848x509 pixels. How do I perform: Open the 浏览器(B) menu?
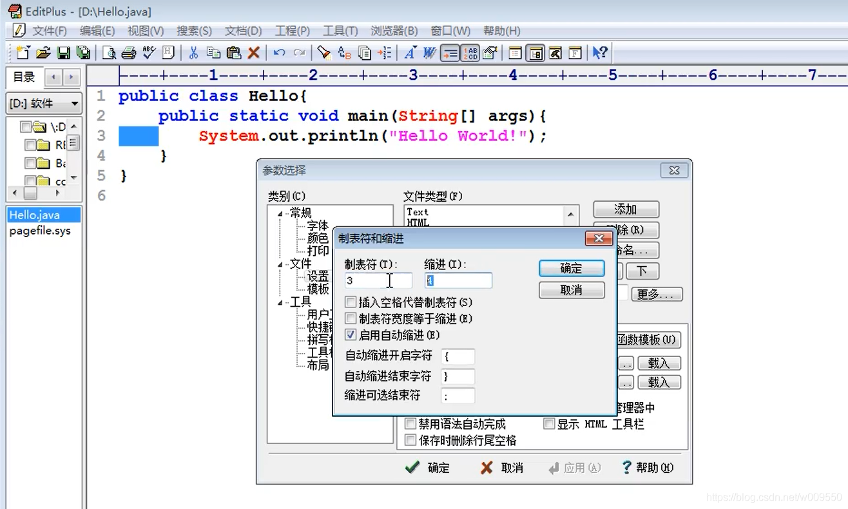(394, 30)
